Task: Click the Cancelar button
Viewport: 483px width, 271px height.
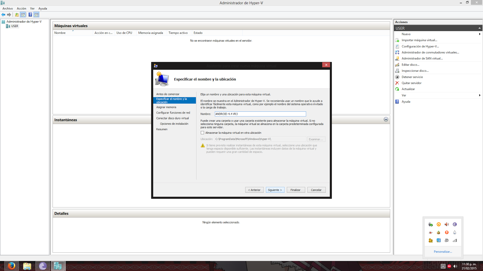Action: click(316, 190)
